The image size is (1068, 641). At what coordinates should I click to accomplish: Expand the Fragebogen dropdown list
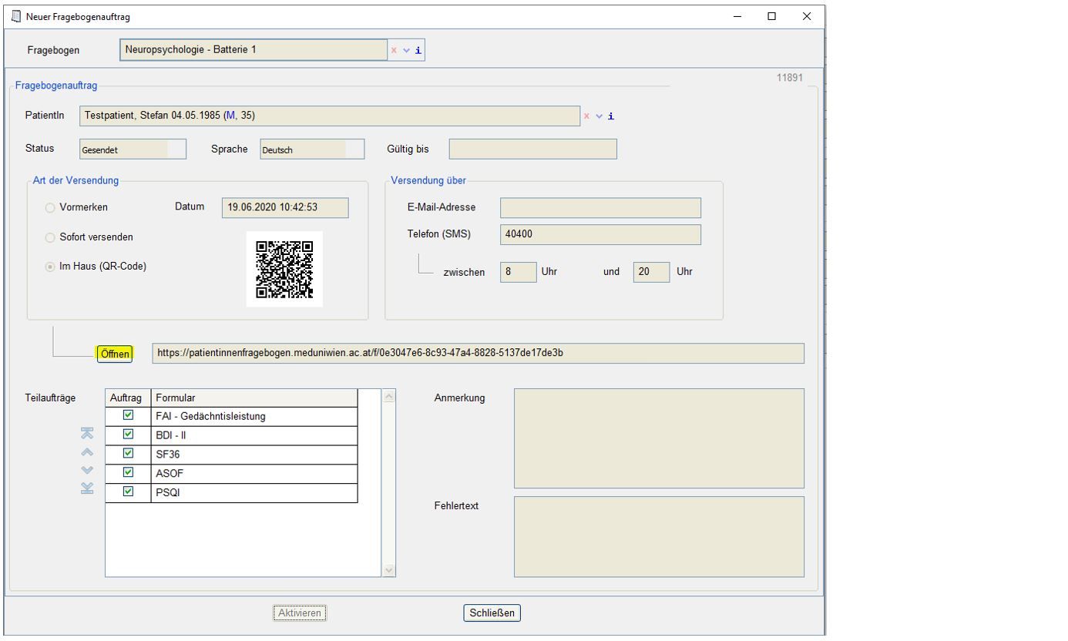(406, 50)
